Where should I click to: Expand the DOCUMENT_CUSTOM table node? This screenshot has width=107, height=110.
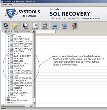(x=9, y=41)
